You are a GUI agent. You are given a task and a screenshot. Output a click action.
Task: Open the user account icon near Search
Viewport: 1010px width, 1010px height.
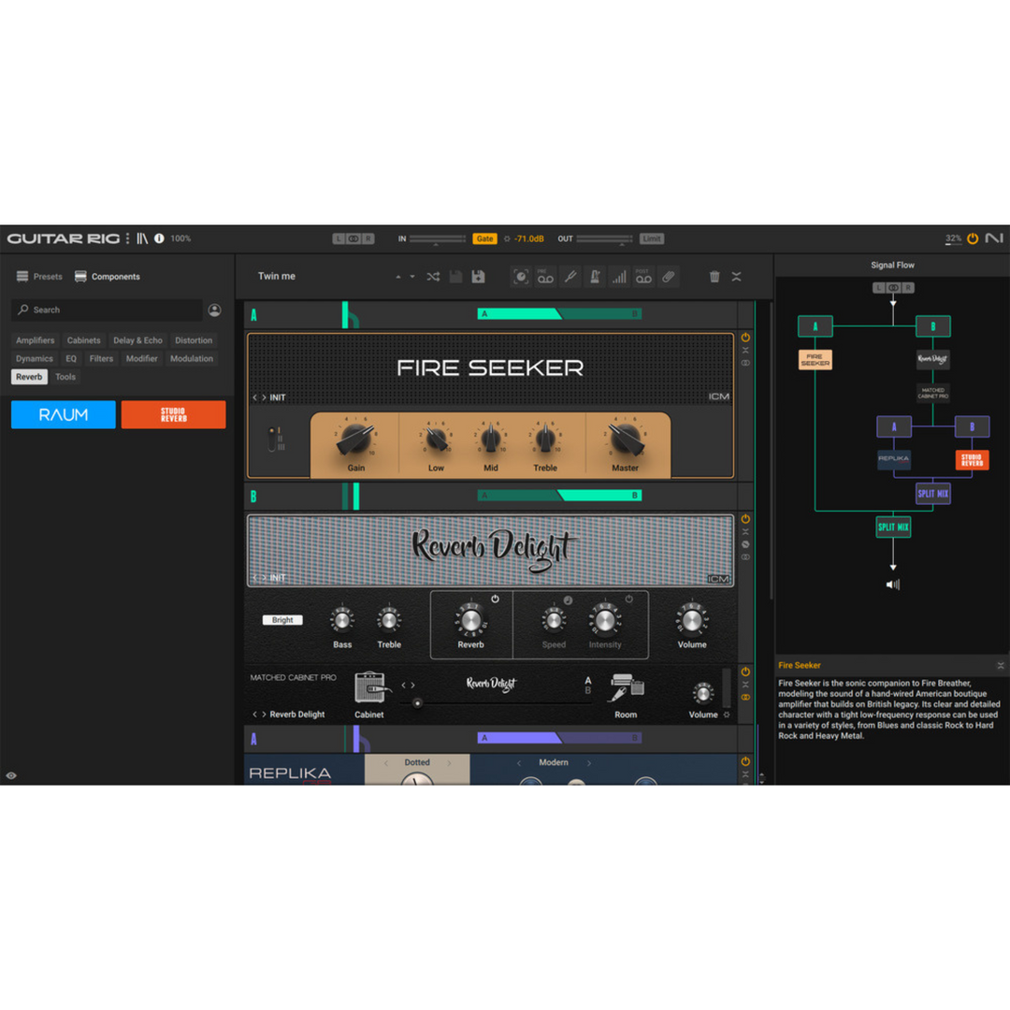(214, 310)
